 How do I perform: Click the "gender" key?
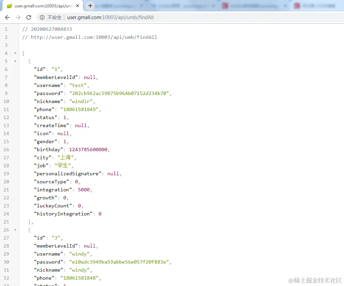(x=45, y=141)
